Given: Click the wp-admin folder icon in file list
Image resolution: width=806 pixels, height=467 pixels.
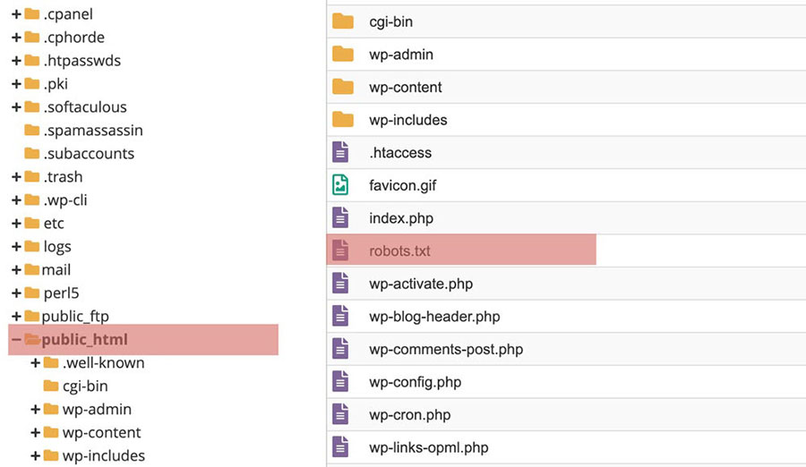Looking at the screenshot, I should [343, 54].
